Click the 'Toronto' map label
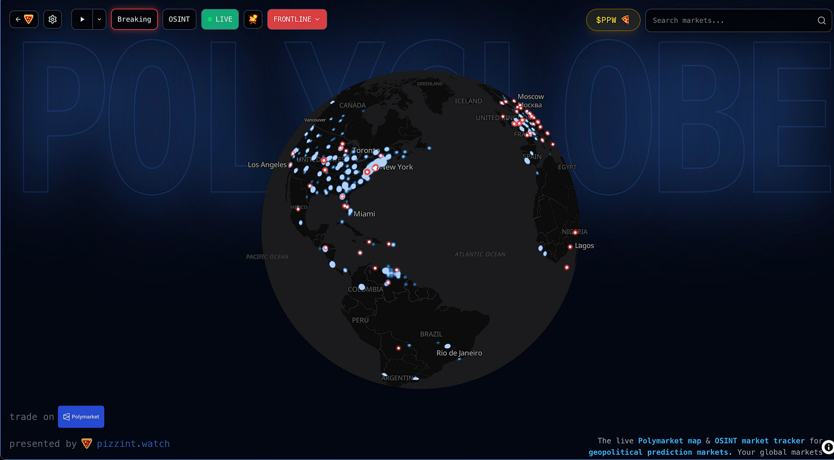Viewport: 834px width, 460px height. 366,151
